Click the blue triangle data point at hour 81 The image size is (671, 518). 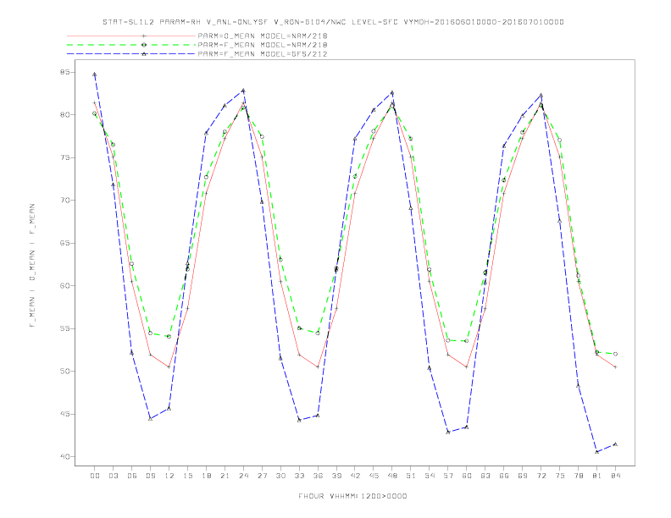pyautogui.click(x=597, y=452)
